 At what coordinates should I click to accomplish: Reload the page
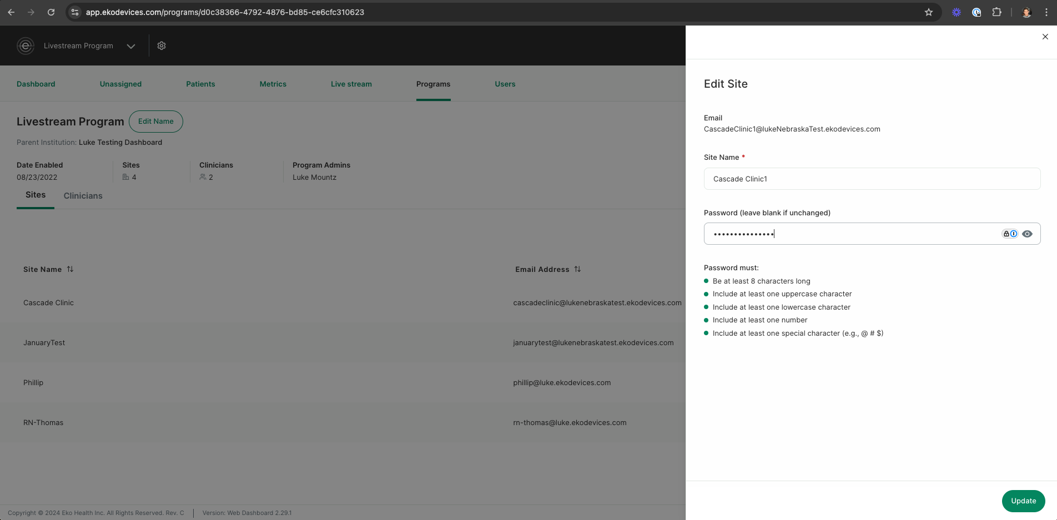(x=51, y=12)
